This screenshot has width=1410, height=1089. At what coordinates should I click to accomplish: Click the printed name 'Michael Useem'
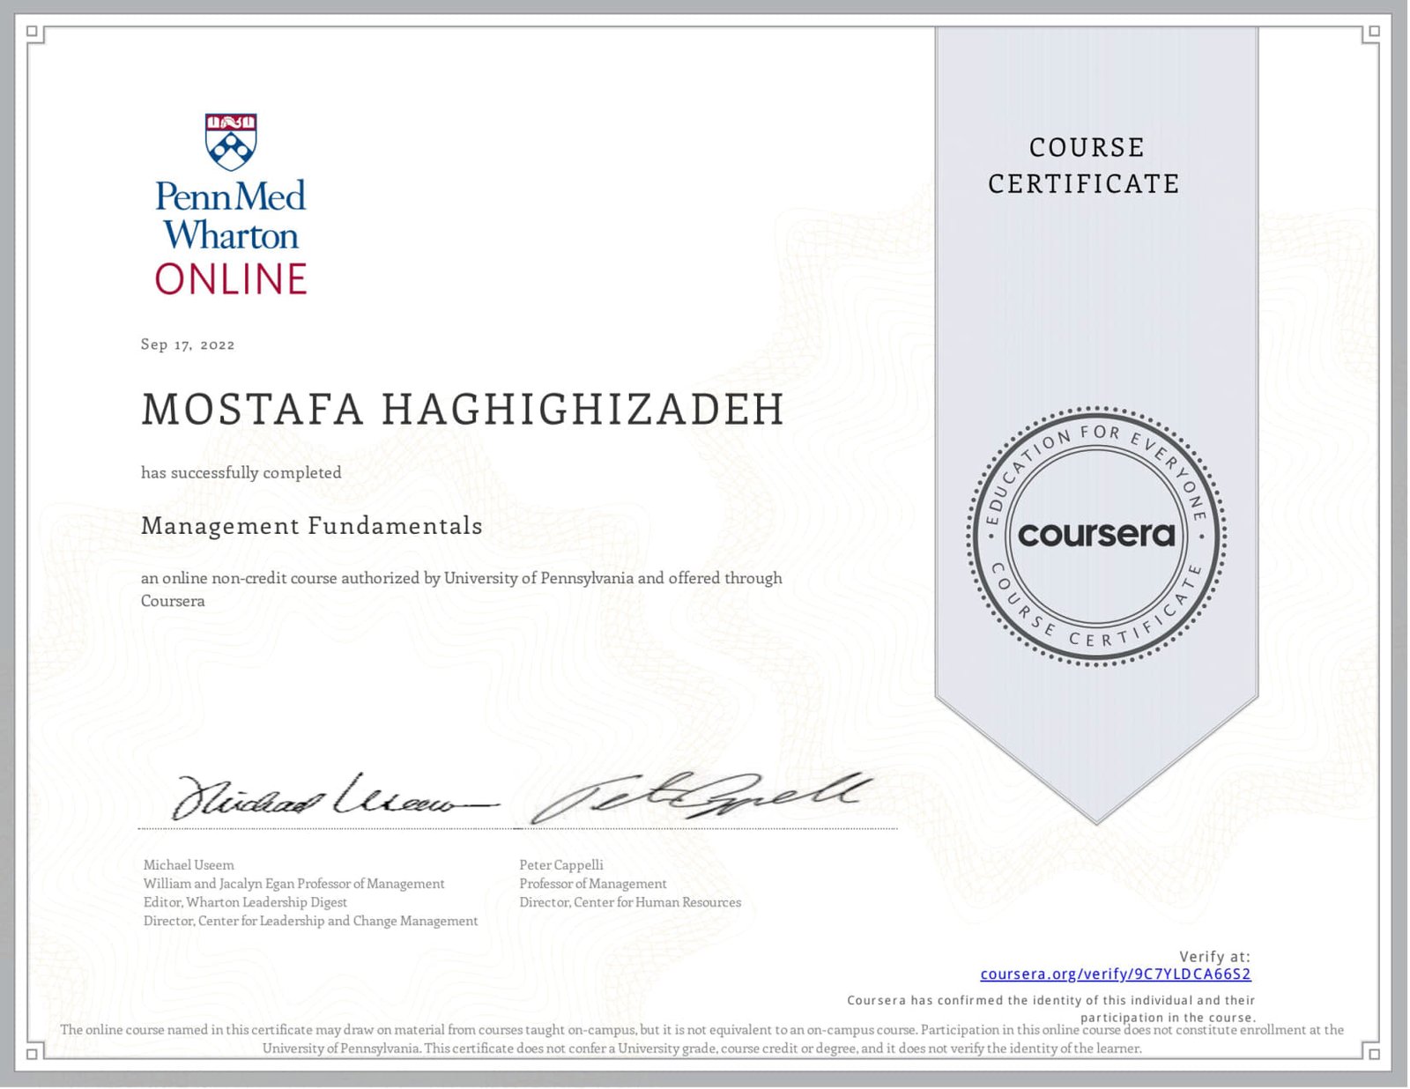189,864
